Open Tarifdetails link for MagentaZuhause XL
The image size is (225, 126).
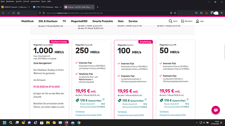80,112
